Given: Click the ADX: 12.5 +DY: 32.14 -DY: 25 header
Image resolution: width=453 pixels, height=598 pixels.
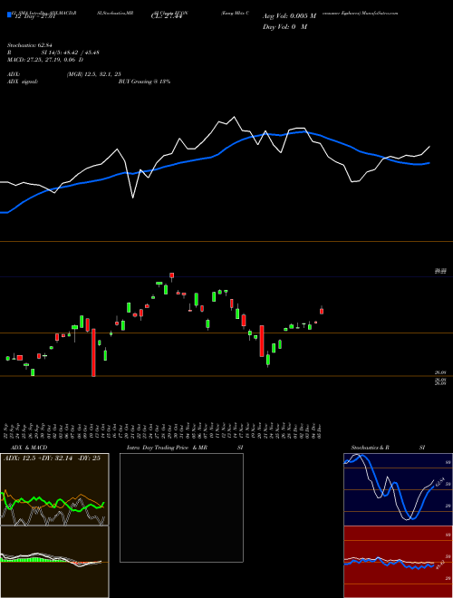Looking at the screenshot, I should pyautogui.click(x=52, y=458).
